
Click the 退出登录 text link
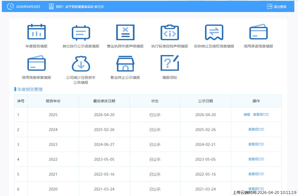pyautogui.click(x=280, y=7)
